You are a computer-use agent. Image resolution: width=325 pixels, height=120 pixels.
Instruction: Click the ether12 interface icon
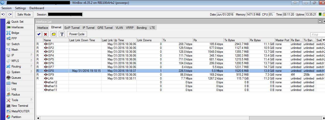46,82
